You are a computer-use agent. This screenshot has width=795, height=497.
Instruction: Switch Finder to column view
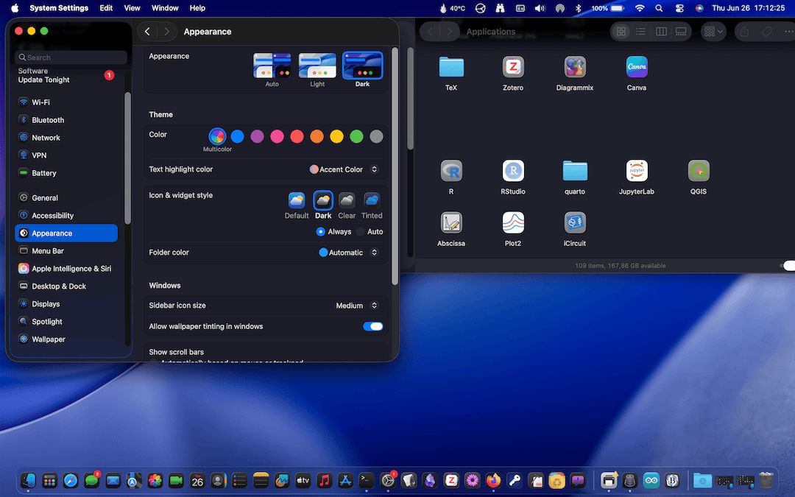tap(661, 32)
